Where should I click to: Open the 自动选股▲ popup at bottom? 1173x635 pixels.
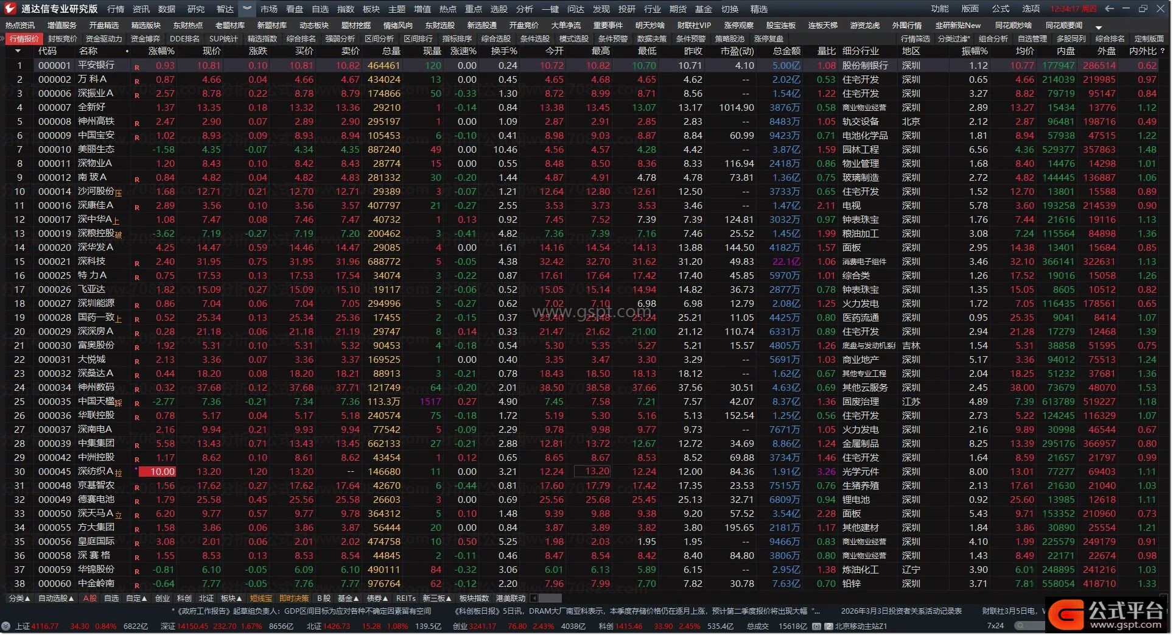(56, 598)
